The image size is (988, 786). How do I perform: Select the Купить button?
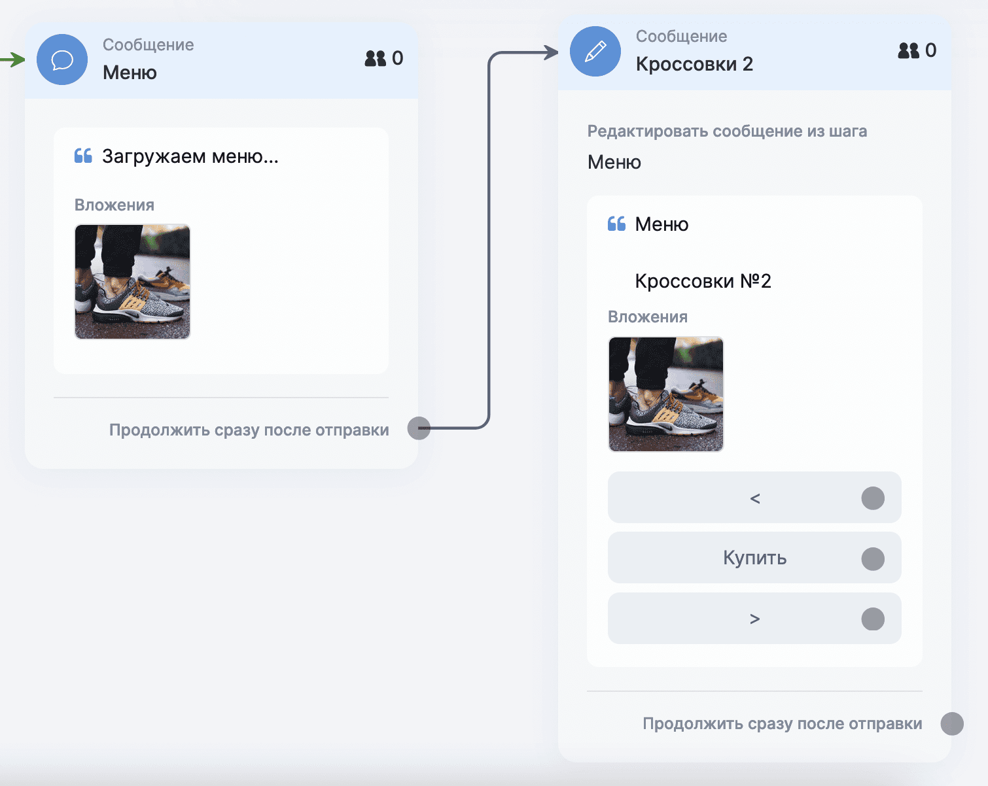(754, 558)
